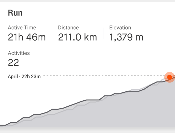Image resolution: width=175 pixels, height=133 pixels.
Task: Click the dashed reference line on the chart
Action: pos(104,75)
